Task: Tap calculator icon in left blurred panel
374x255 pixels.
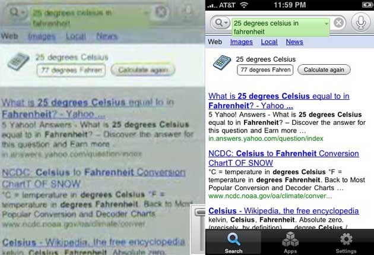Action: [18, 61]
